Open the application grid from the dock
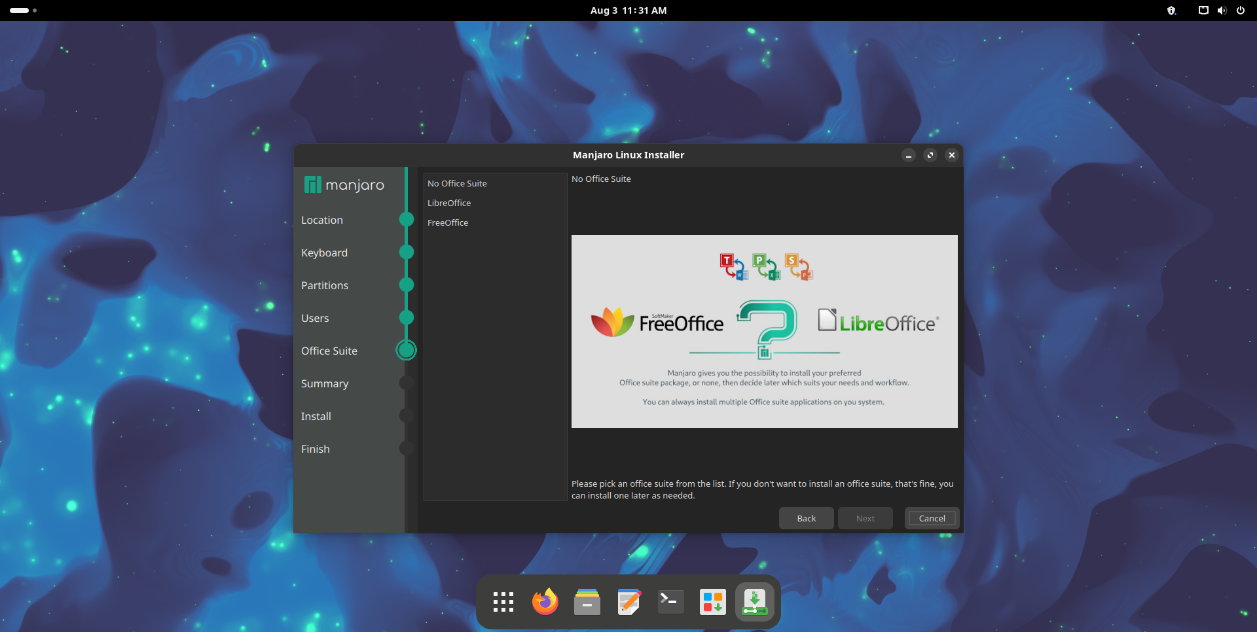Image resolution: width=1257 pixels, height=632 pixels. [x=503, y=602]
